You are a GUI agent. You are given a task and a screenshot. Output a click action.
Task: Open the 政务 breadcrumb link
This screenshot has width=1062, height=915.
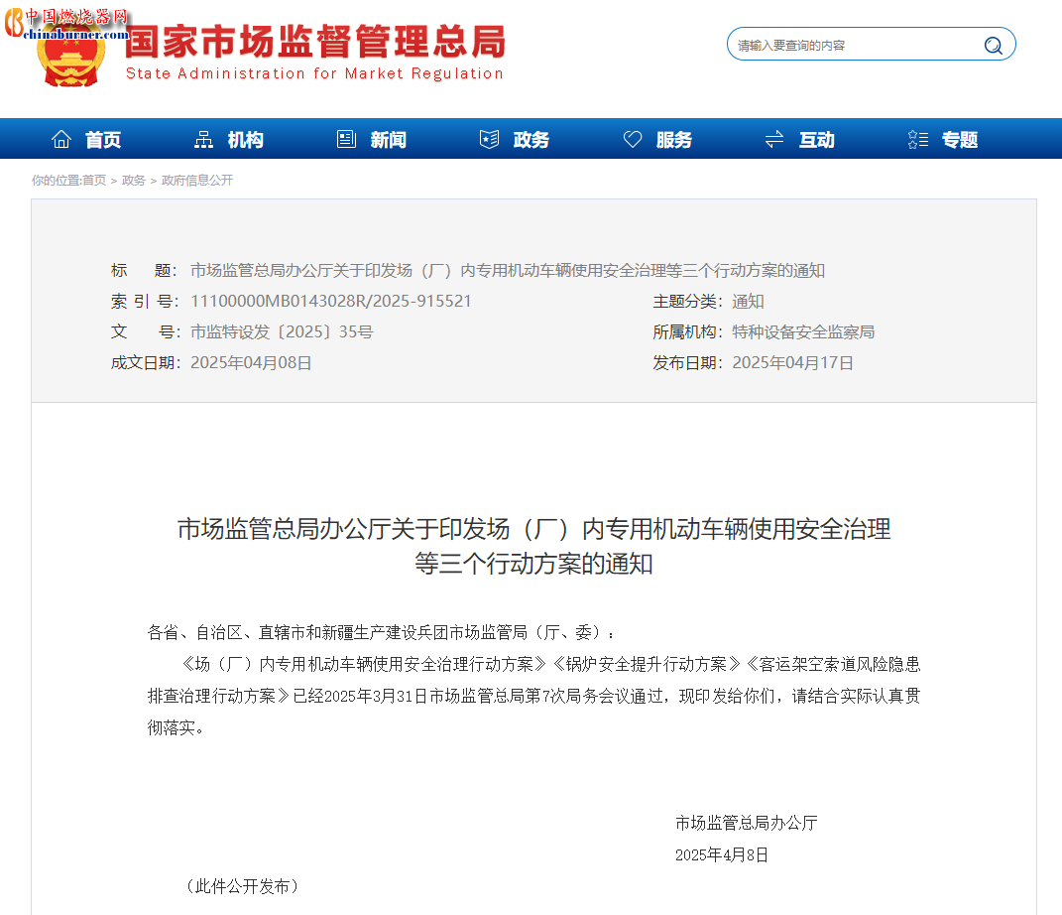[x=132, y=180]
